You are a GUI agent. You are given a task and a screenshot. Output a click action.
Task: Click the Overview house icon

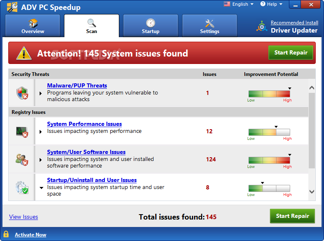pos(33,23)
